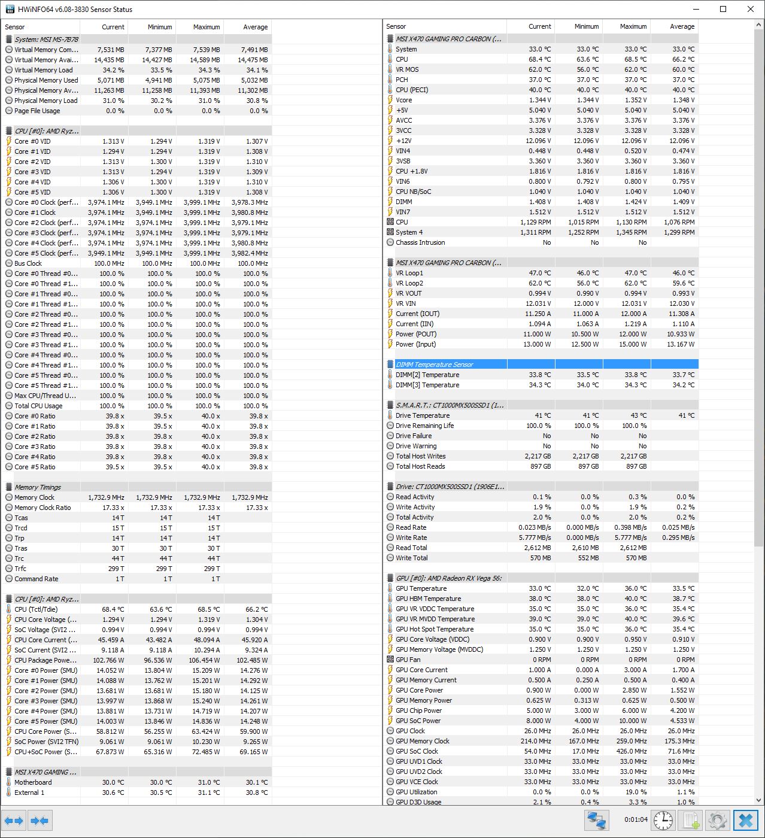Click the circle icon beside Chassis Intrusion
The width and height of the screenshot is (765, 838).
[390, 242]
